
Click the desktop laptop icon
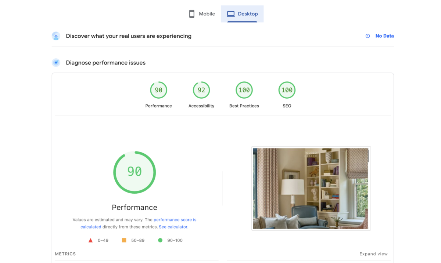(231, 14)
